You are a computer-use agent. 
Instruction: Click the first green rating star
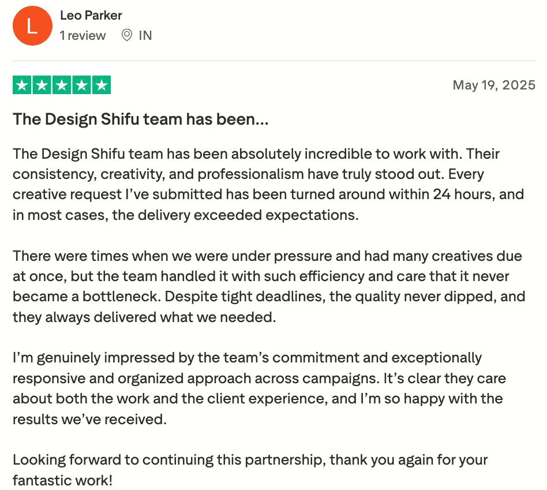(23, 85)
